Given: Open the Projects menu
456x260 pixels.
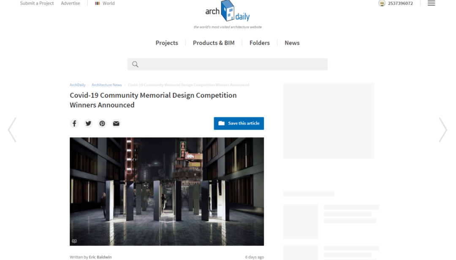Looking at the screenshot, I should pyautogui.click(x=167, y=43).
